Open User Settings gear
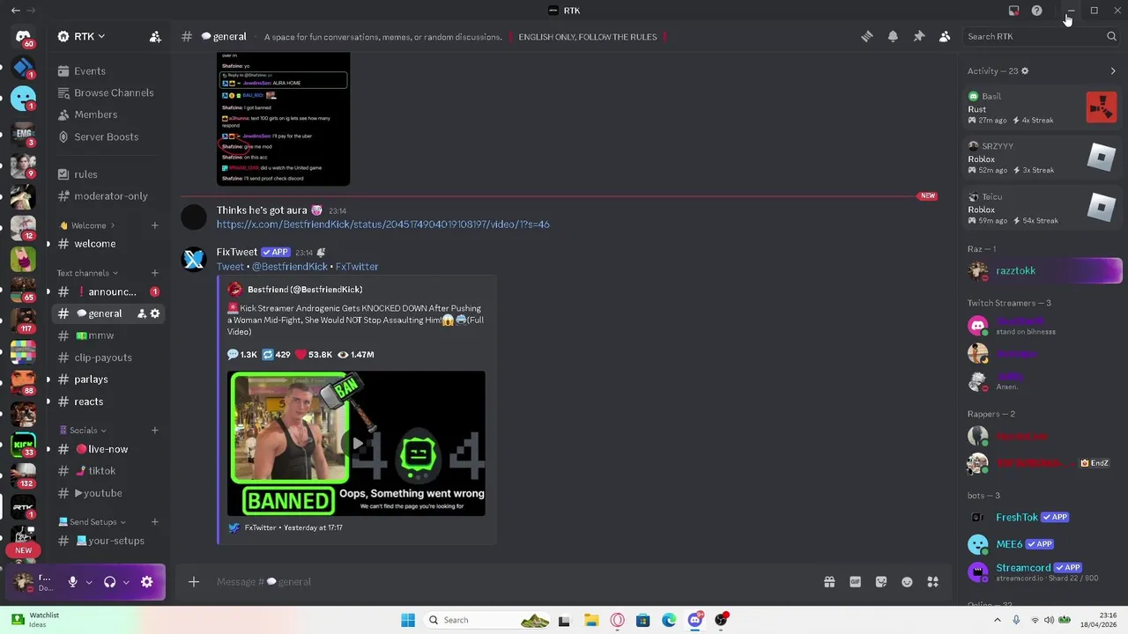The image size is (1128, 634). [147, 582]
